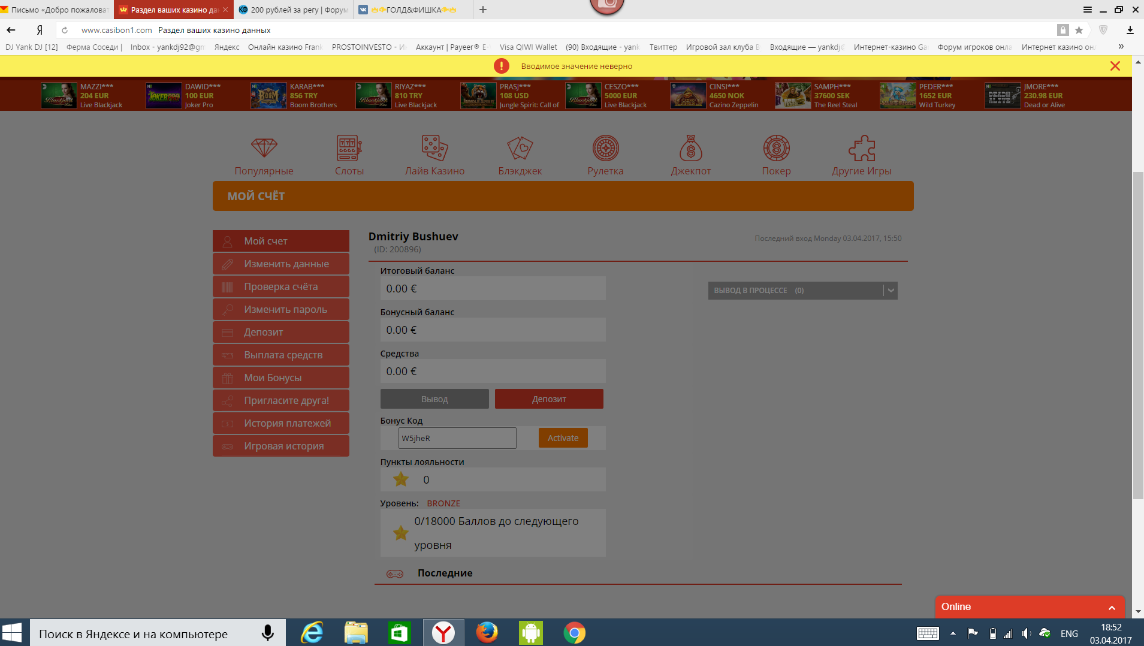
Task: Click the Windows Start button
Action: click(12, 633)
